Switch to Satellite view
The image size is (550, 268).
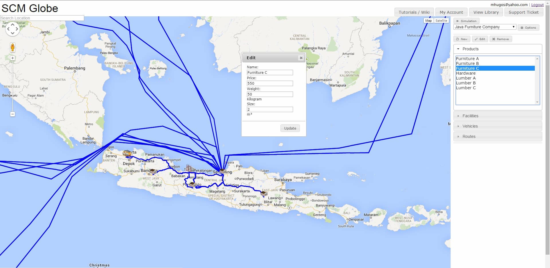pos(441,21)
